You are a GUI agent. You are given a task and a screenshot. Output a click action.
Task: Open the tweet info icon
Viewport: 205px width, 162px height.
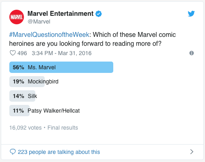coord(192,53)
